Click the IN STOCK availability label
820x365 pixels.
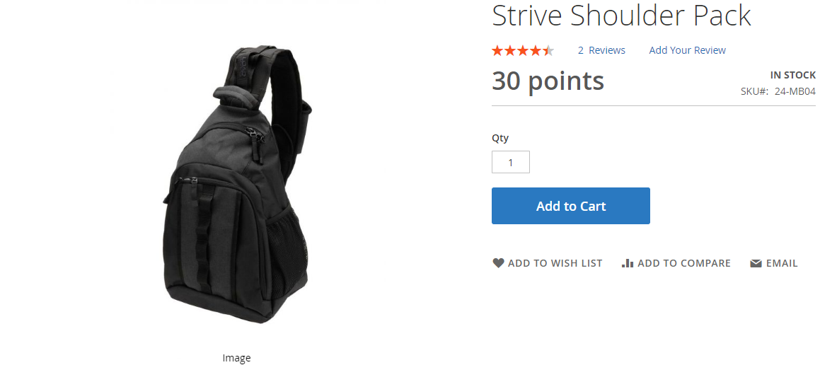pos(793,75)
